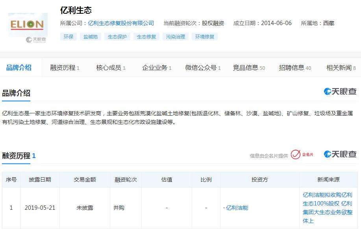The image size is (361, 238).
Task: Click the 成立日期 2014-06-06 text
Action: coord(262,23)
